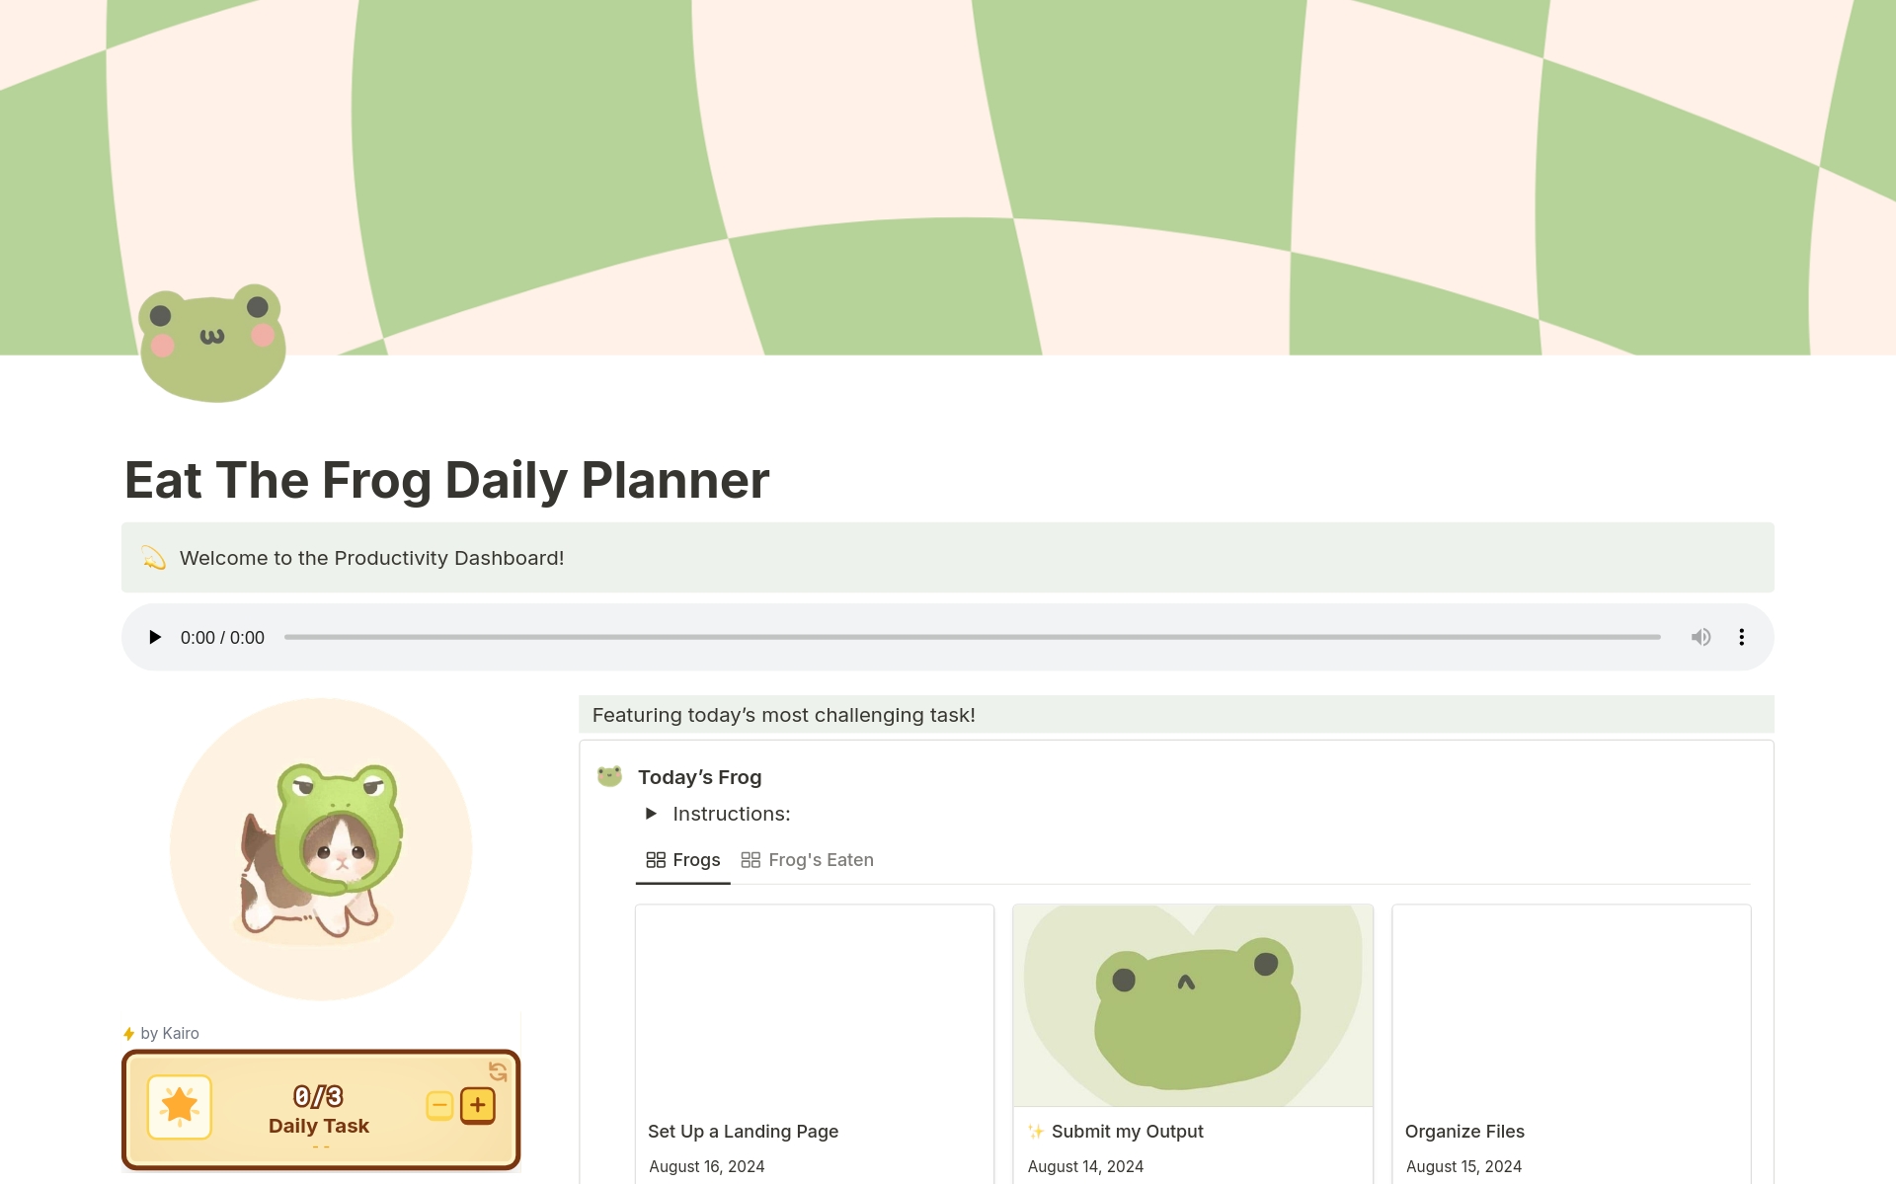
Task: Click the frog emoji beside Today's Frog heading
Action: click(x=609, y=776)
